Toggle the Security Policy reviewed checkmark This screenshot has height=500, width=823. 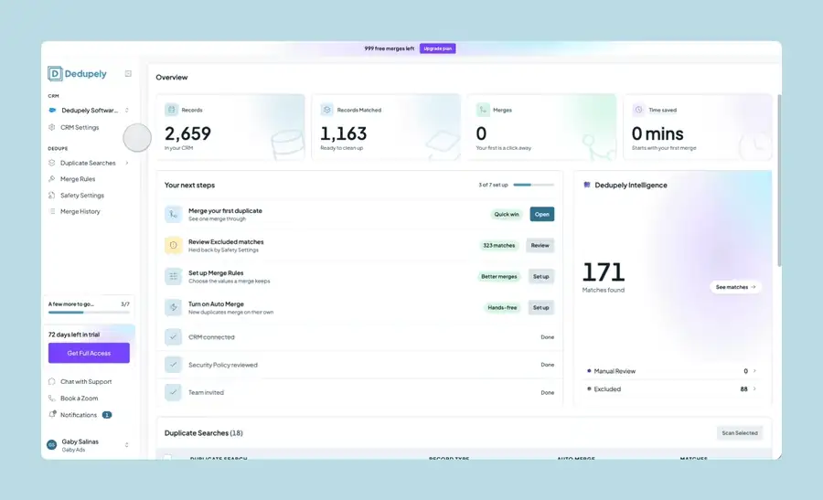[x=173, y=365]
